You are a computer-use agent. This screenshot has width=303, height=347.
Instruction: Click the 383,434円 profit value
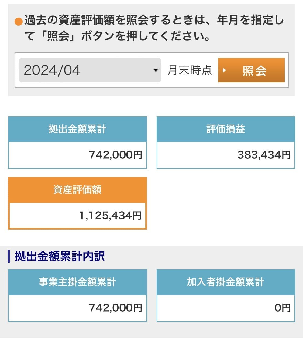(x=264, y=155)
